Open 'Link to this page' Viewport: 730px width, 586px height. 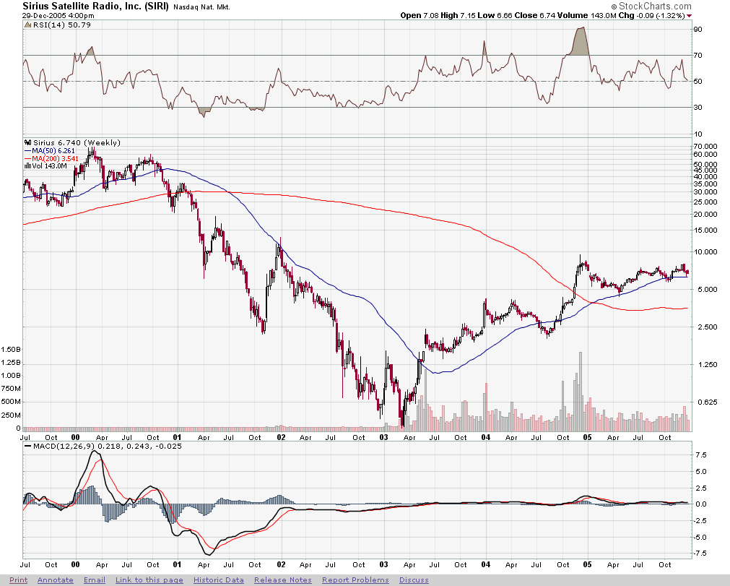point(149,579)
